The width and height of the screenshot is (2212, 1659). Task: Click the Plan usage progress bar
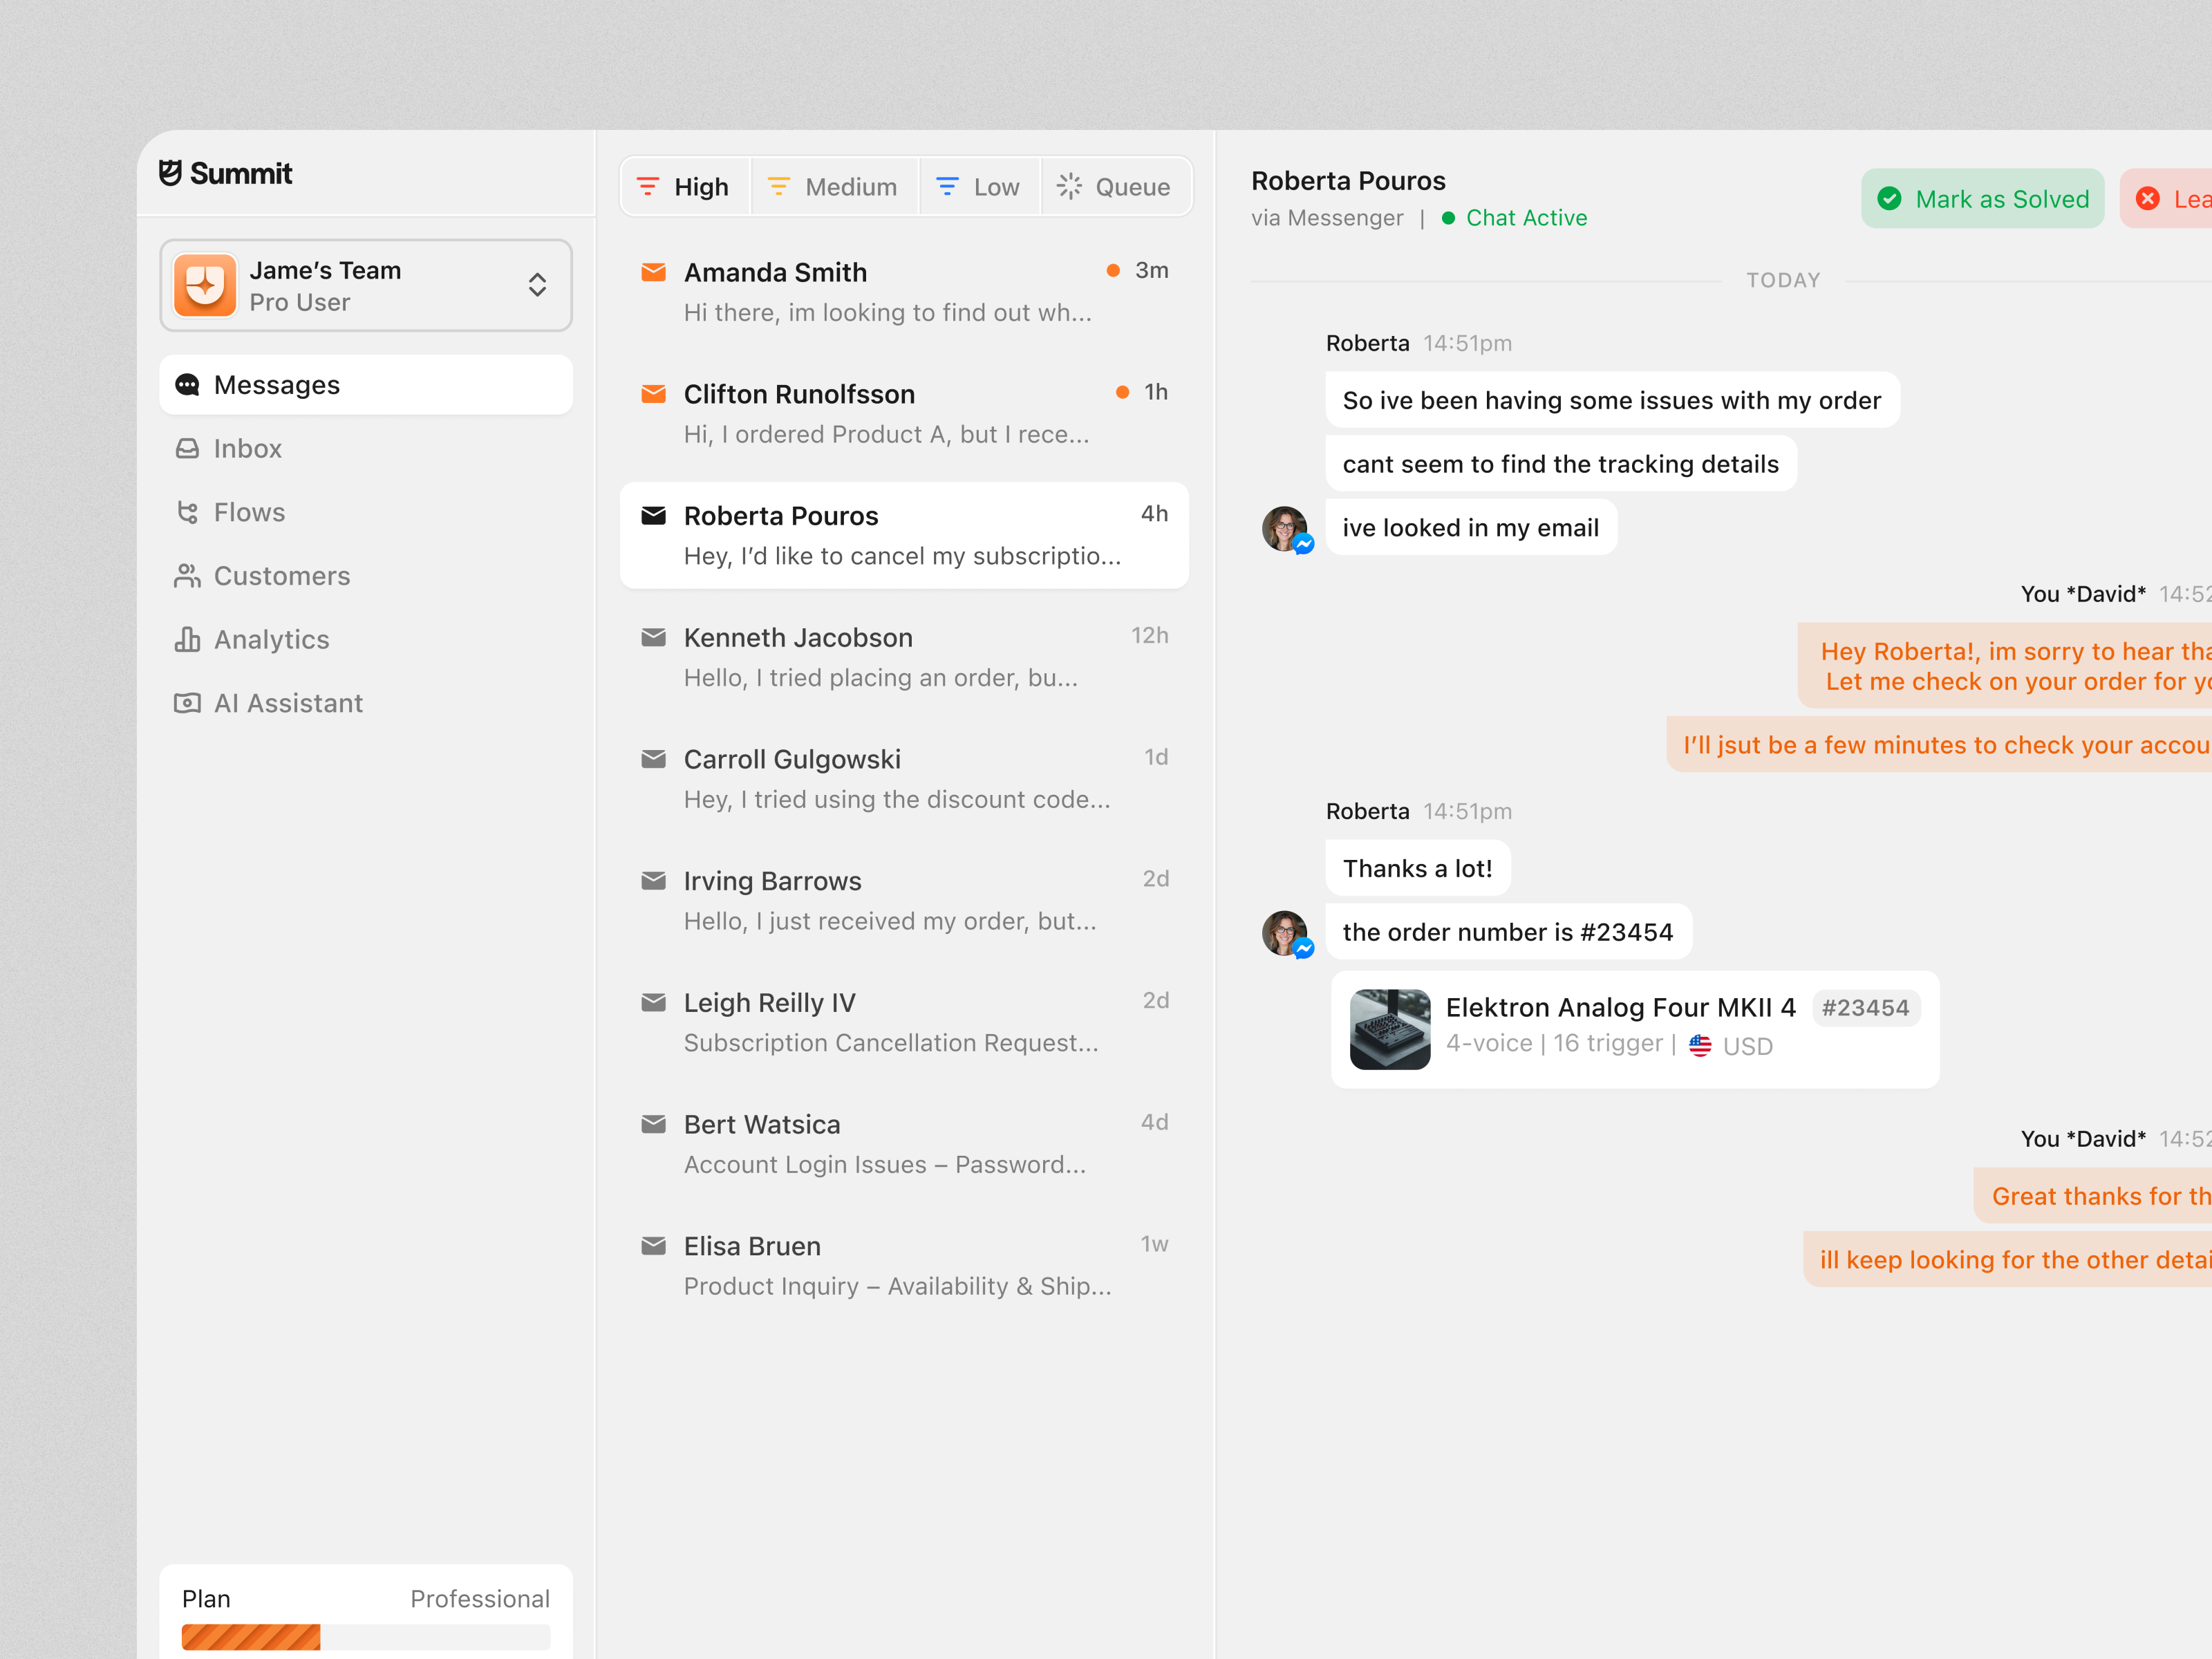(366, 1636)
